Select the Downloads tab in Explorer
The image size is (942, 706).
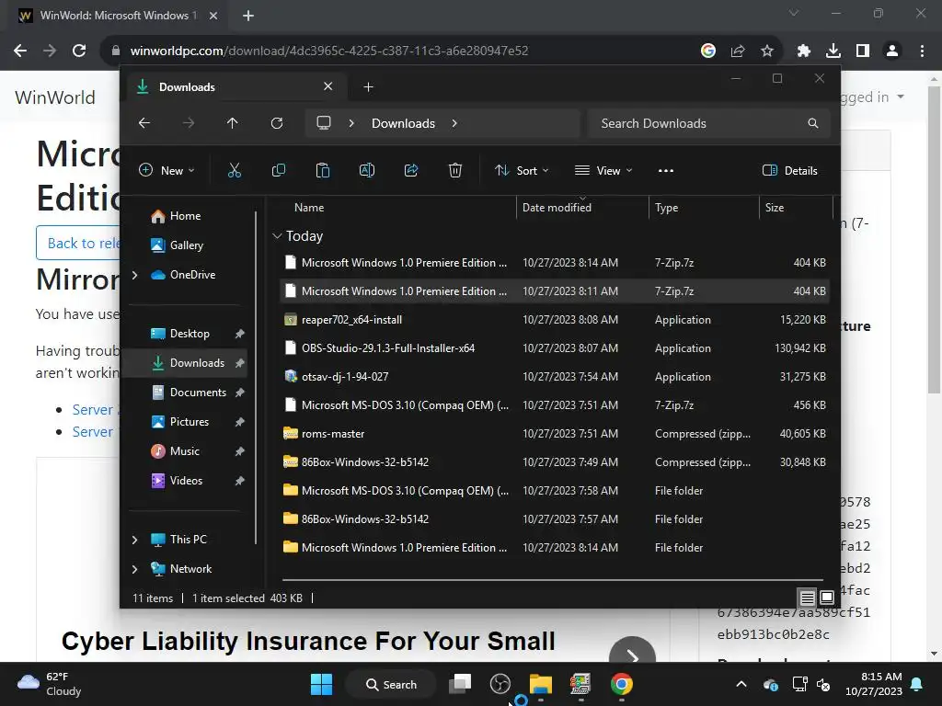coord(235,87)
